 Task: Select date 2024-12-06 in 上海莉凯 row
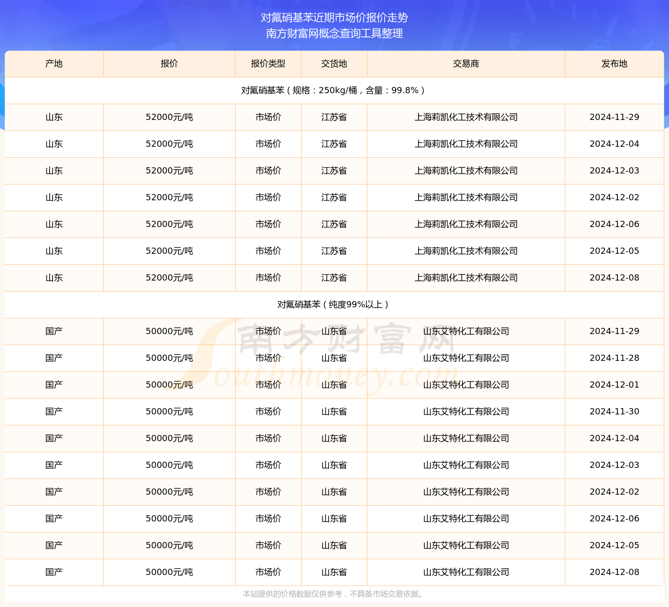615,224
